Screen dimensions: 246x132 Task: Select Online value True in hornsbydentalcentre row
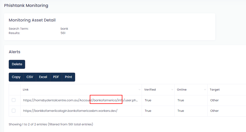click(181, 100)
